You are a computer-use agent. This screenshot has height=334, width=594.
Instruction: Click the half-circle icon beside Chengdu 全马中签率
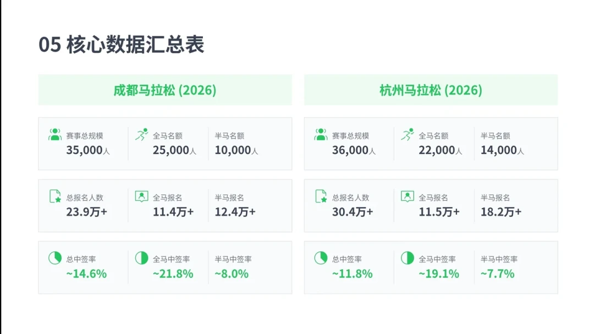pos(142,258)
